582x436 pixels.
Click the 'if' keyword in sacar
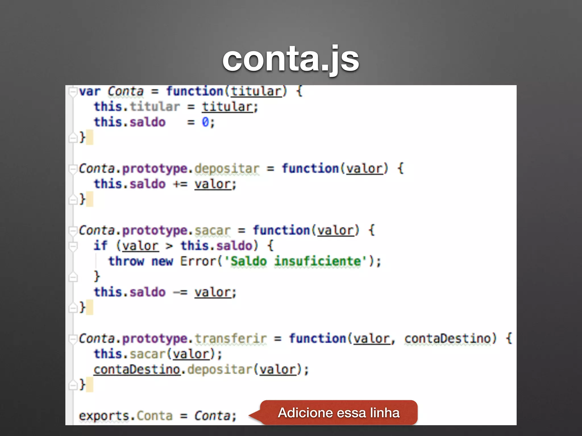click(101, 246)
